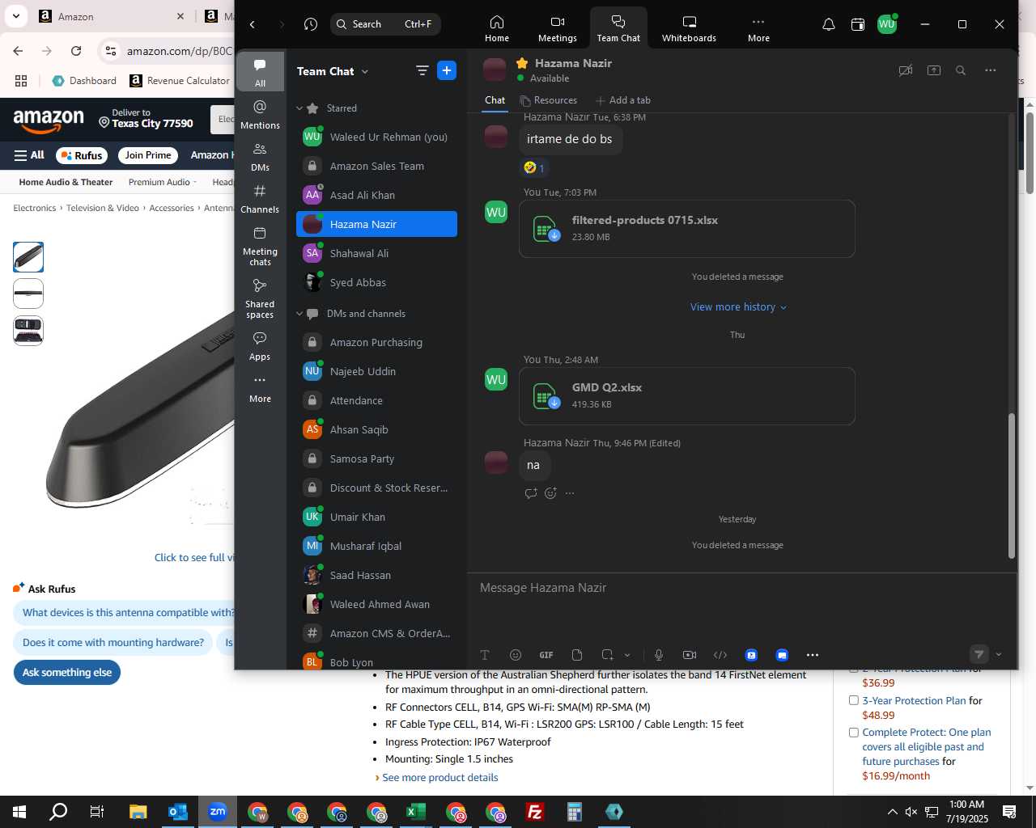
Task: Toggle the star for Hazama Nazir
Action: point(522,63)
